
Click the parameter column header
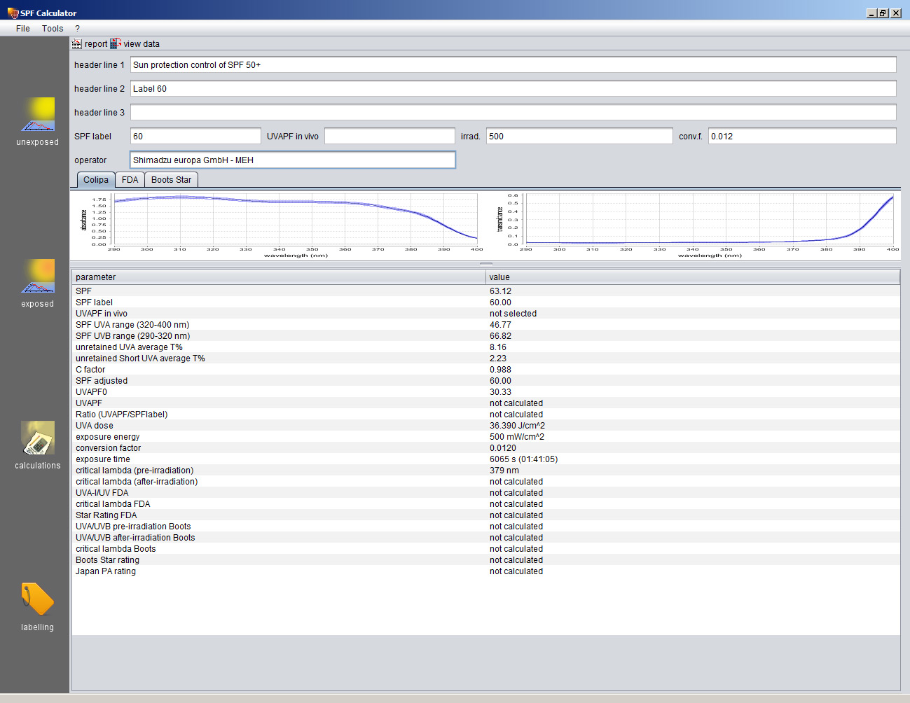[279, 277]
